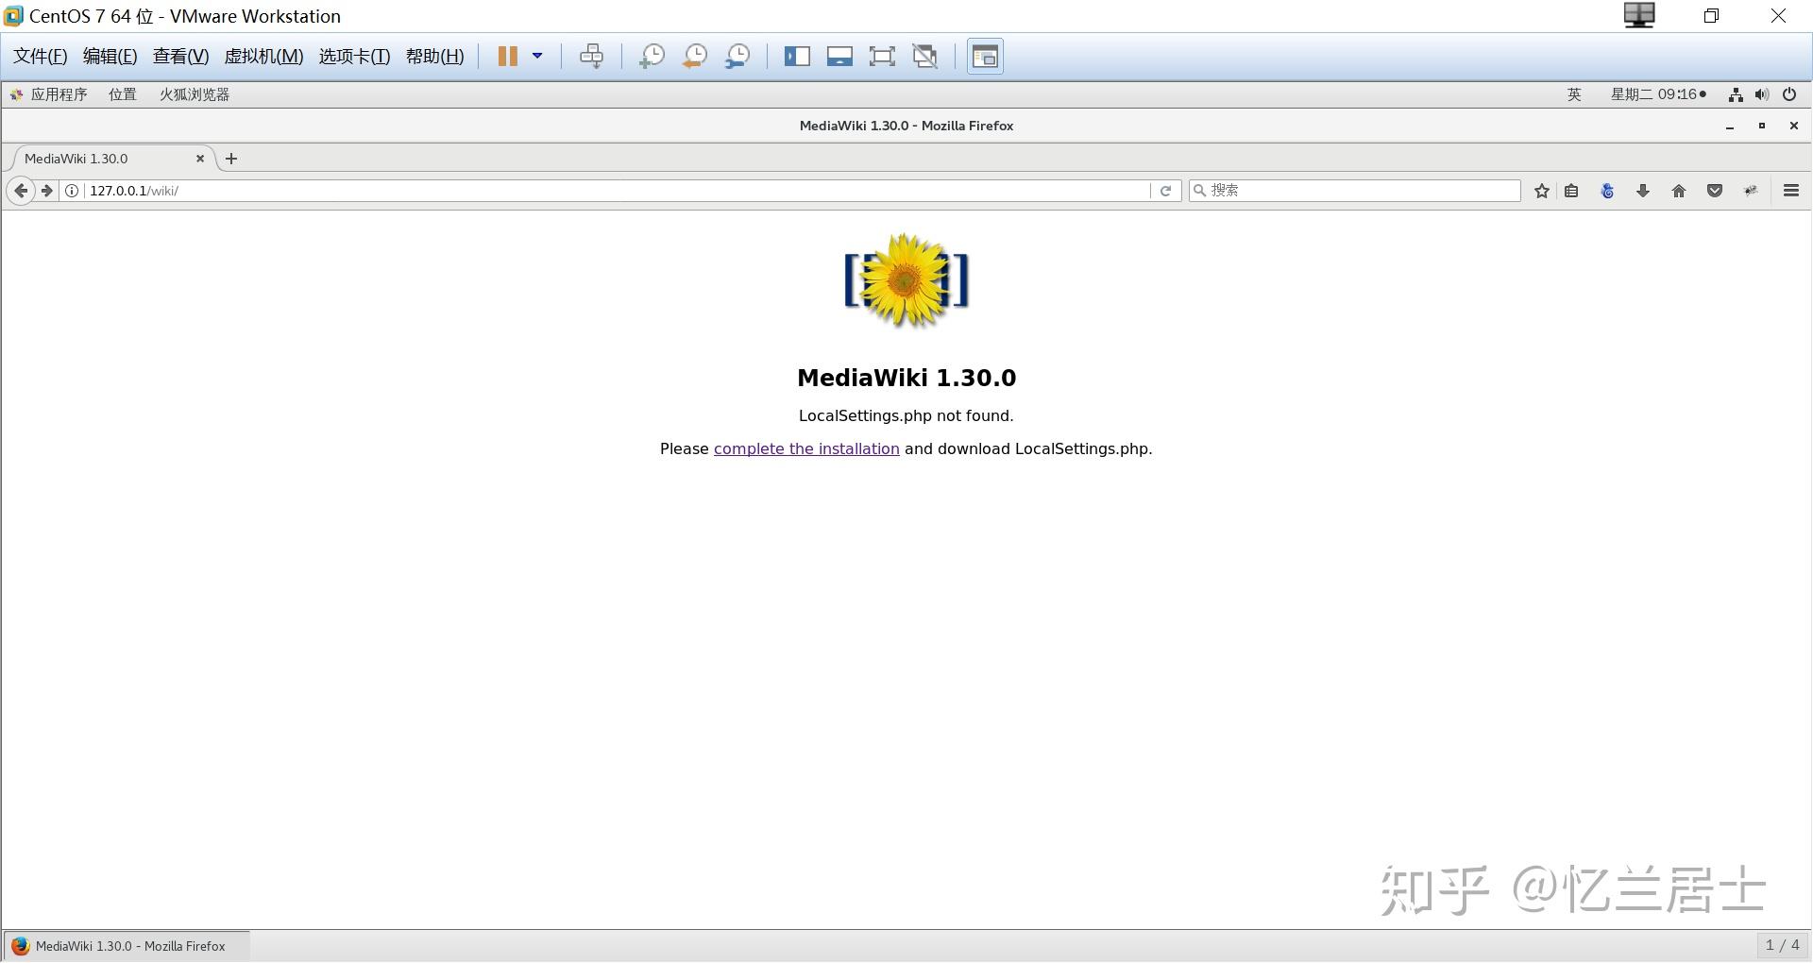Open the Firefox hamburger menu
This screenshot has width=1813, height=963.
[x=1790, y=190]
